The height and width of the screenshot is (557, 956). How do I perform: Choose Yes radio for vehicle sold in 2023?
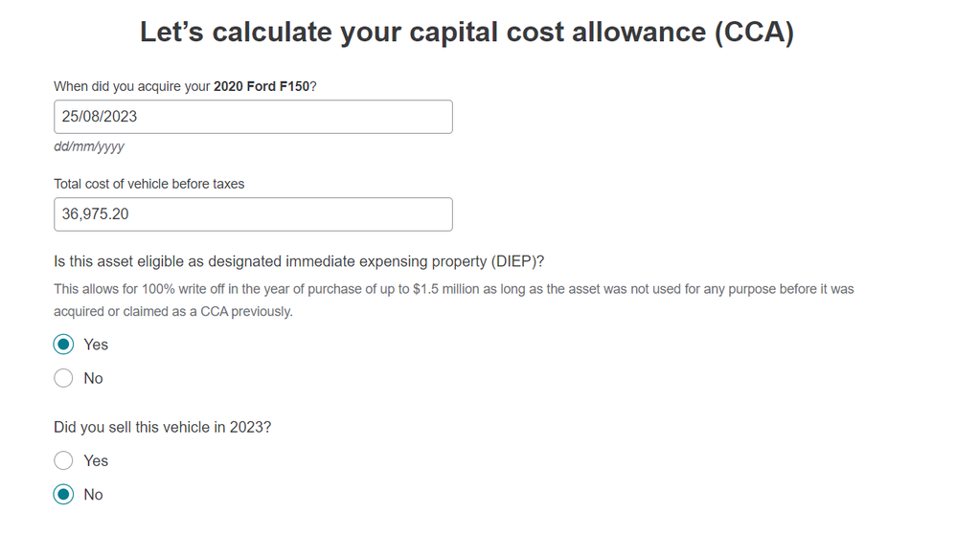pos(63,460)
